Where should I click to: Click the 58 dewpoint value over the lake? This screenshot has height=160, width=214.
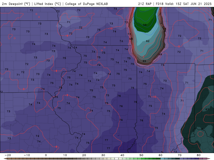(x=145, y=25)
